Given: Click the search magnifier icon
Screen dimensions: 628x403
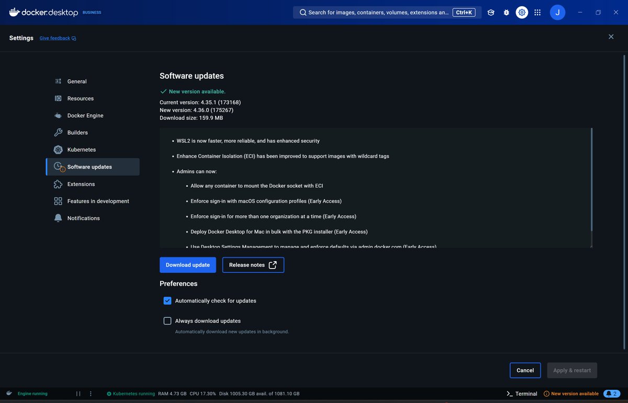Looking at the screenshot, I should 303,13.
